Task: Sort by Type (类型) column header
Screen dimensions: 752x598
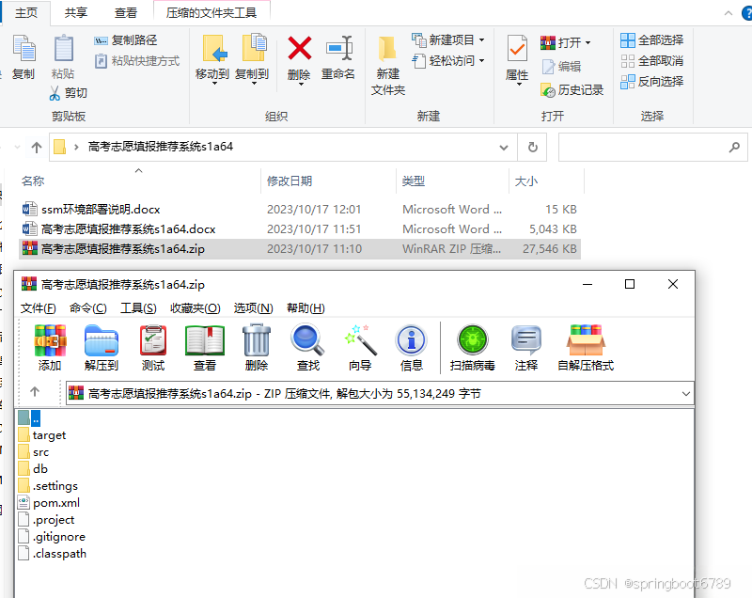Action: click(453, 181)
